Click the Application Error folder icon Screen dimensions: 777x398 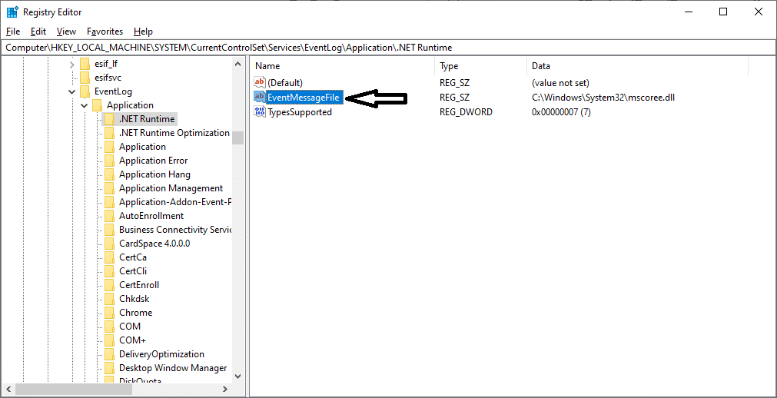(109, 161)
